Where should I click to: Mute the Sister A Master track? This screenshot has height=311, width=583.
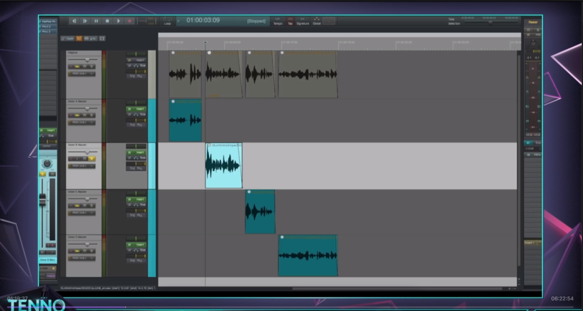86,116
